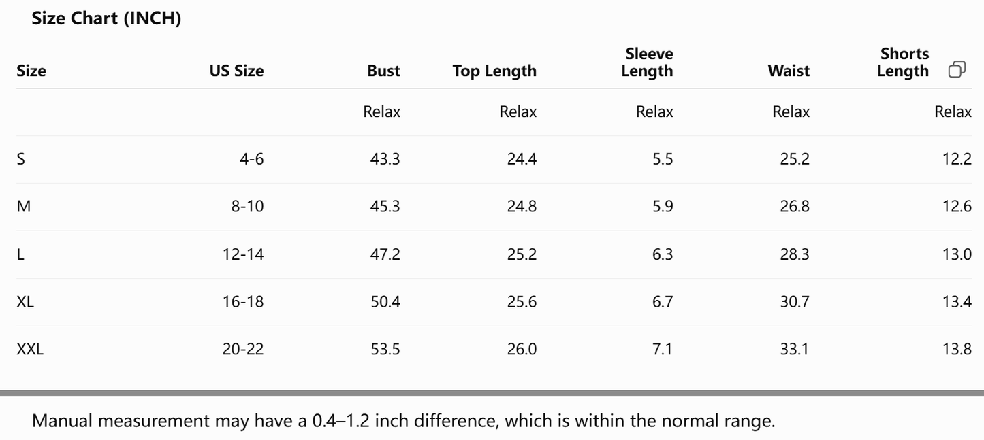This screenshot has height=440, width=984.
Task: Click the Bust column header
Action: point(383,71)
